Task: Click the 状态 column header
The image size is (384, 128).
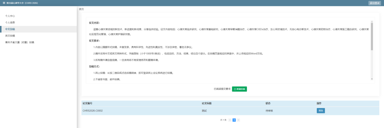Action: tap(268, 103)
